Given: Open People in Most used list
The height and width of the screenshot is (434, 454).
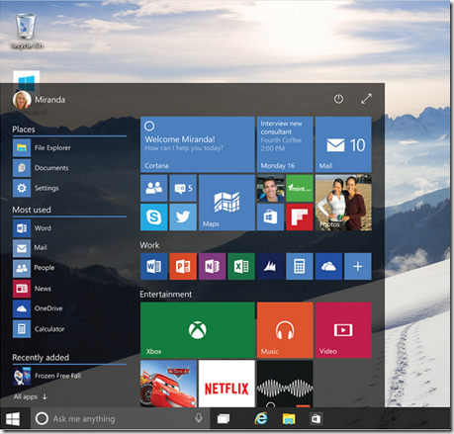Looking at the screenshot, I should coord(69,268).
